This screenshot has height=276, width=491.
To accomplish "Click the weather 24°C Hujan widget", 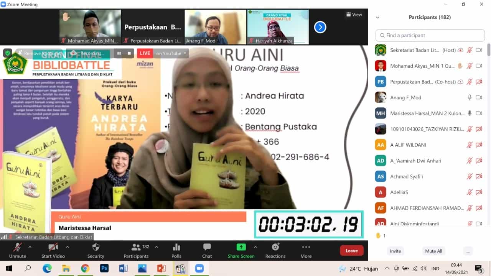I will point(359,268).
